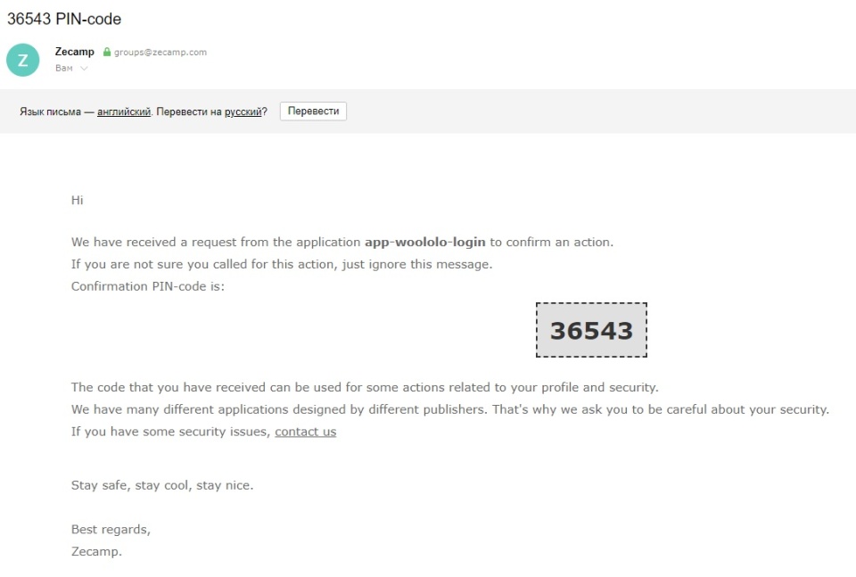Click the 36543 PIN-code dashed box
This screenshot has height=577, width=856.
click(x=591, y=330)
